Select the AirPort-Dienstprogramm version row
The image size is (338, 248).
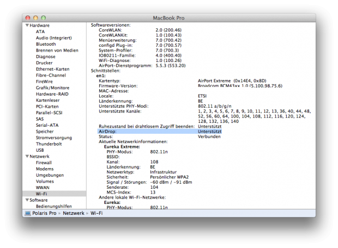coord(142,66)
